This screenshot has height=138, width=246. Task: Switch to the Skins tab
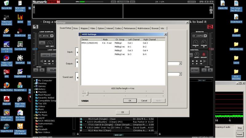(x=75, y=28)
